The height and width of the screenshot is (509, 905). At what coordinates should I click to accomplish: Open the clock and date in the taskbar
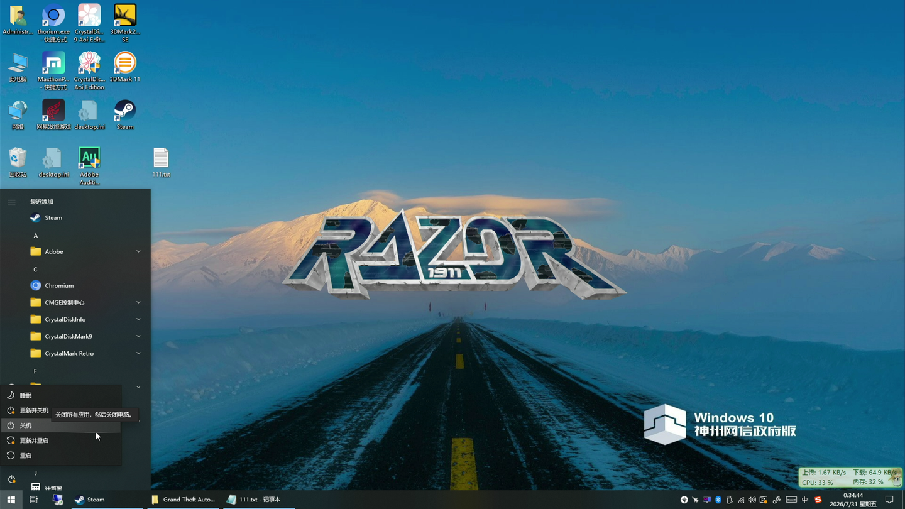(853, 500)
